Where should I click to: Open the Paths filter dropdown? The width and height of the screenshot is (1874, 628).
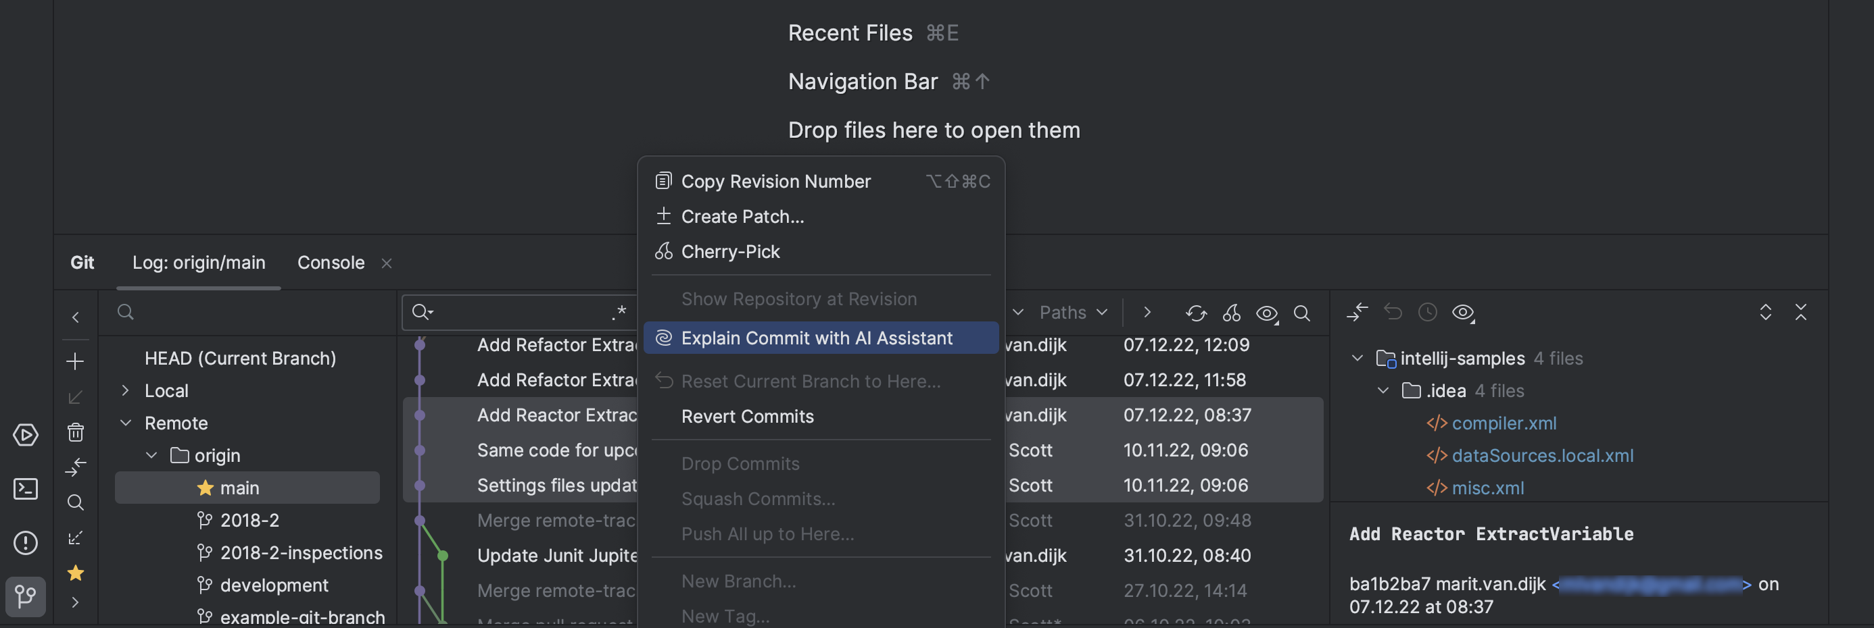[x=1072, y=313]
